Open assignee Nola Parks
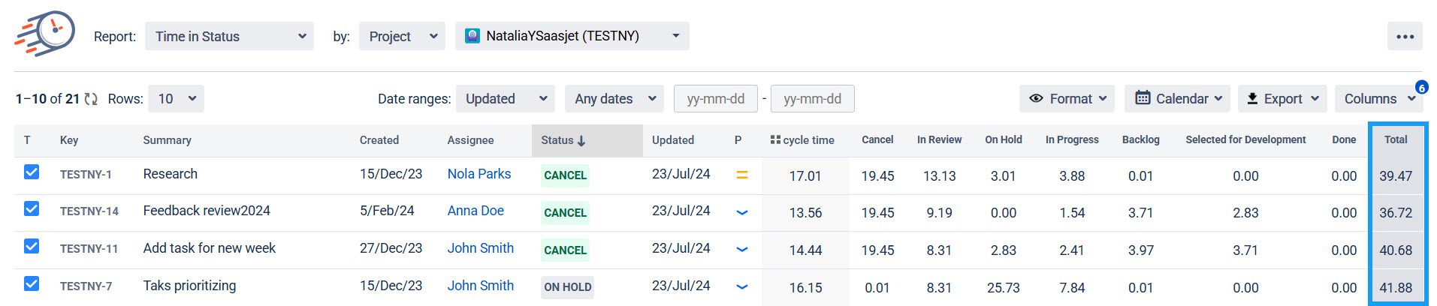This screenshot has height=306, width=1437. point(479,174)
